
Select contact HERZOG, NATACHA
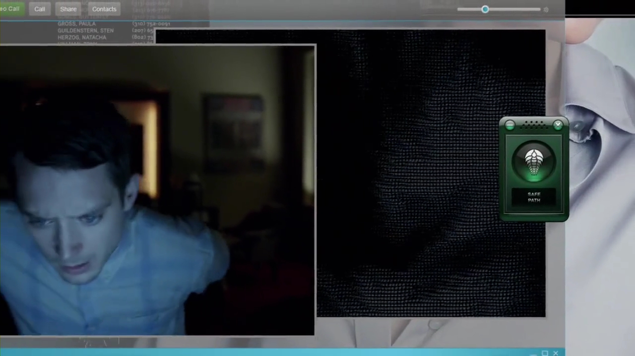click(82, 38)
